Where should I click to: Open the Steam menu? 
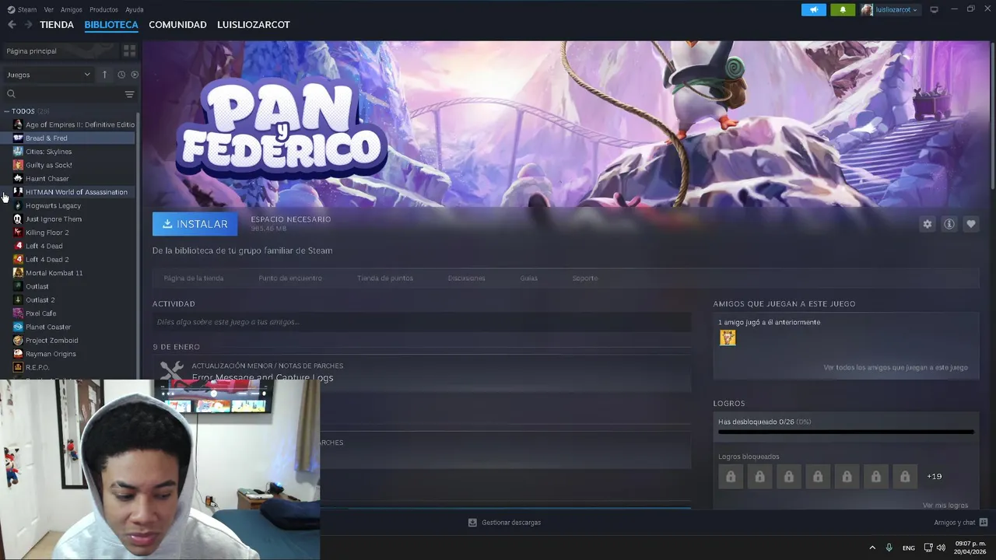pos(23,9)
